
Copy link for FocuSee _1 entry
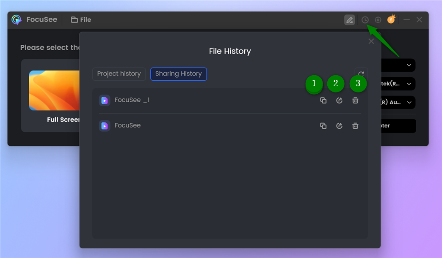323,100
